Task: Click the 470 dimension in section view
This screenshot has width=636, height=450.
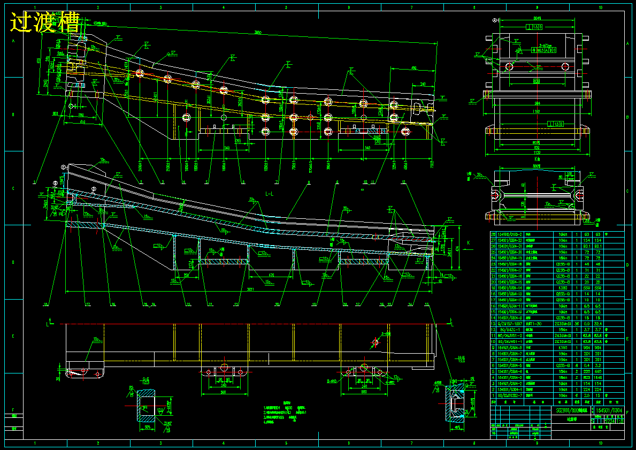Action: point(271,275)
